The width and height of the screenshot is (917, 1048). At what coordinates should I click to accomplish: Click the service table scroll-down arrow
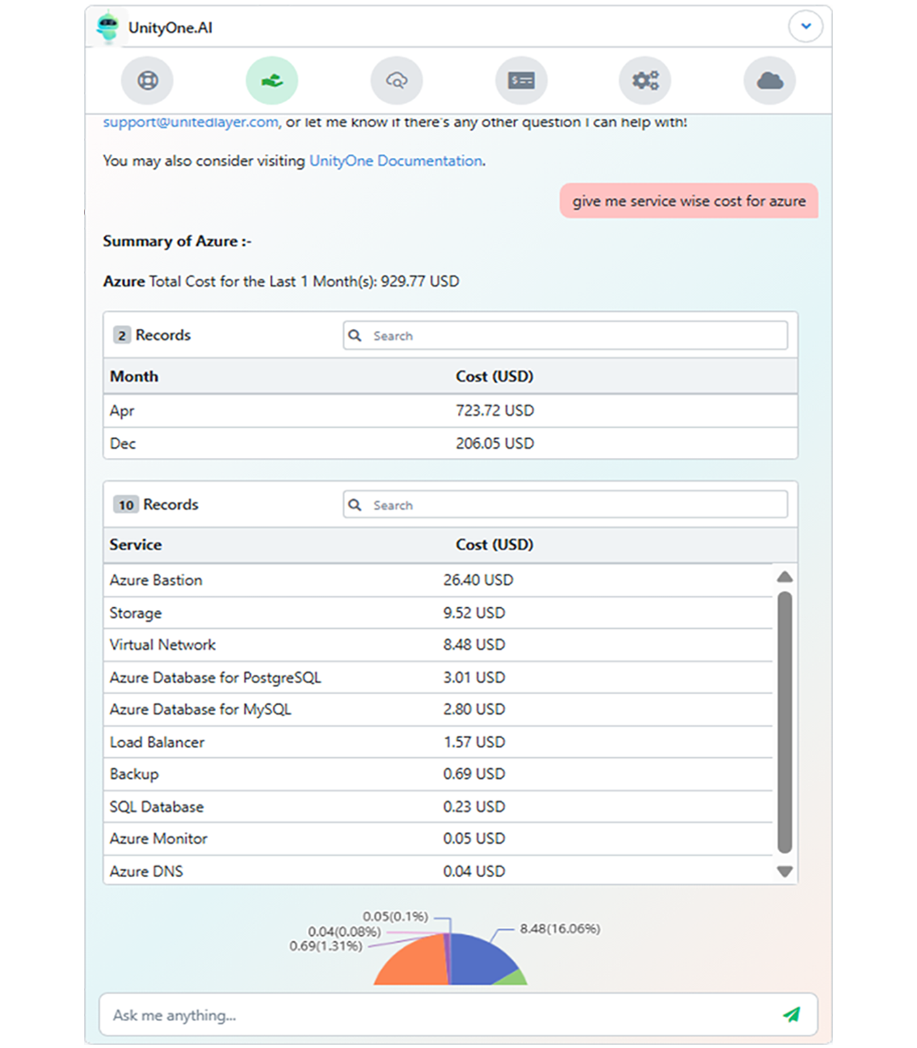[x=785, y=872]
